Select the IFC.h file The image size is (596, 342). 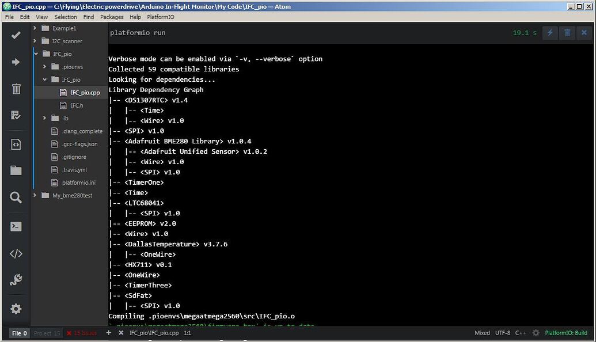coord(77,105)
